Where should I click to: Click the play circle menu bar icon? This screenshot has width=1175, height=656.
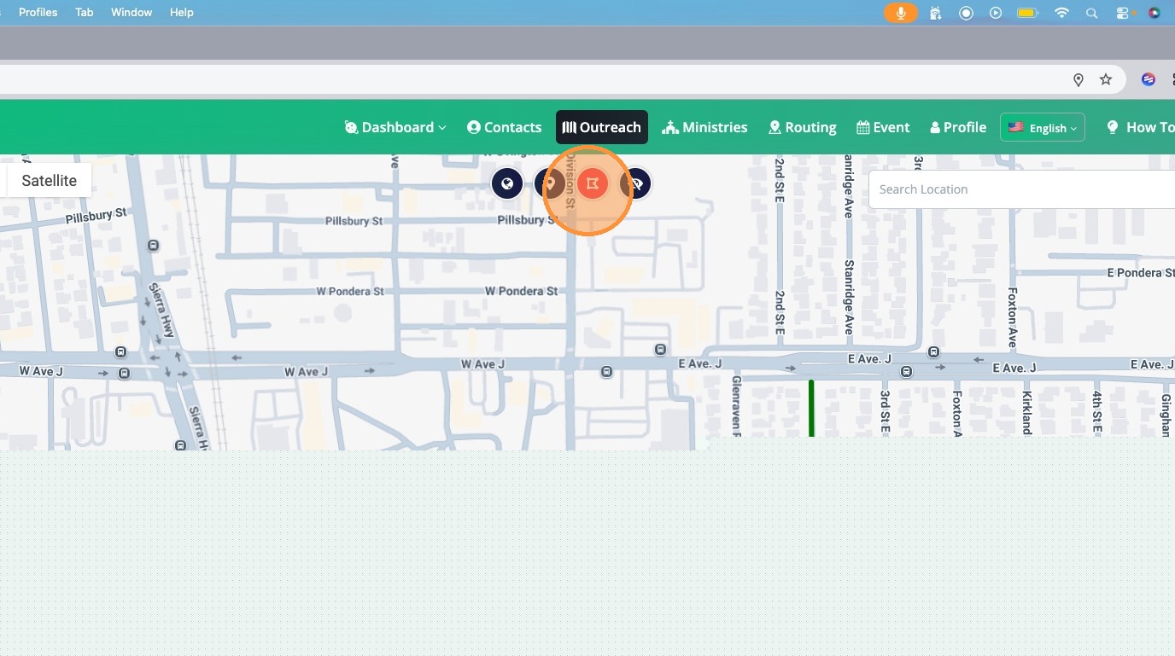tap(996, 13)
